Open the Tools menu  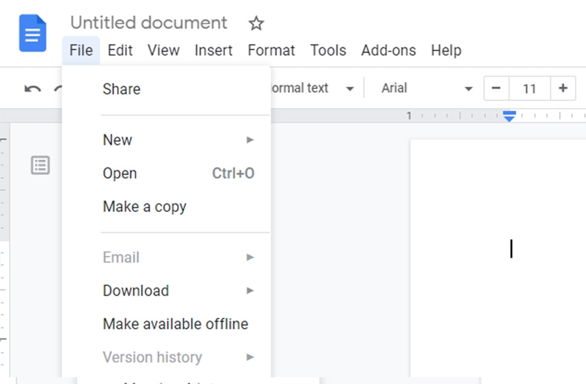(328, 51)
